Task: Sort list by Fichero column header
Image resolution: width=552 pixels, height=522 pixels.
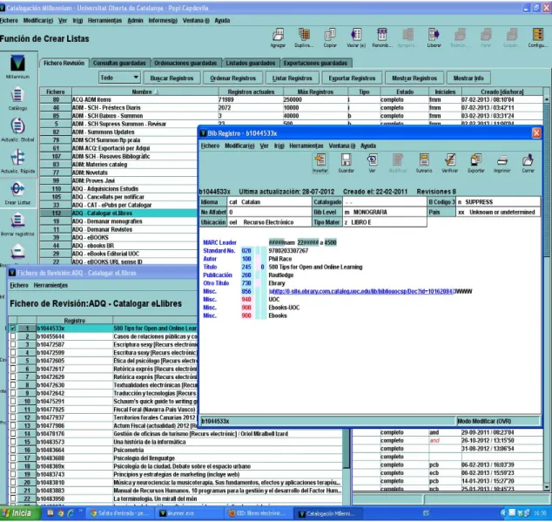Action: click(x=56, y=92)
